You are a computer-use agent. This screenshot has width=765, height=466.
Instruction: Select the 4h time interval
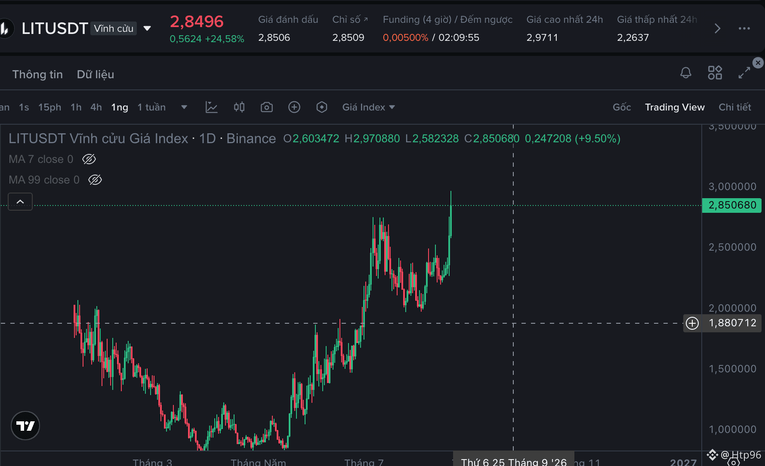point(96,107)
